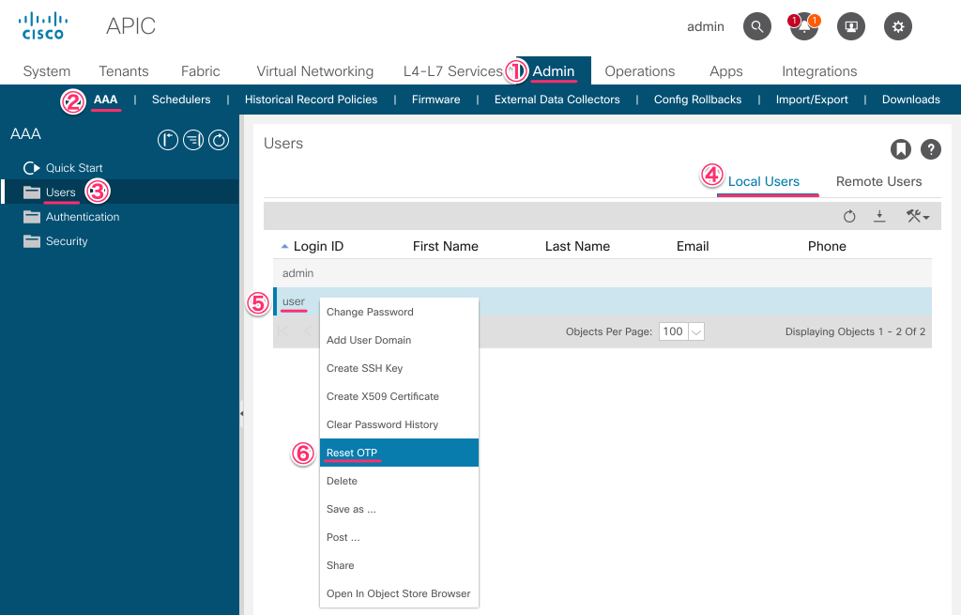Viewport: 961px width, 615px height.
Task: Click the Quick Start arrow icon
Action: [31, 168]
